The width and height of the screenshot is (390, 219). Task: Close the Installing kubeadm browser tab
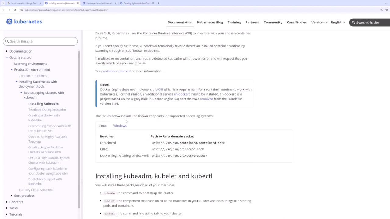78,3
